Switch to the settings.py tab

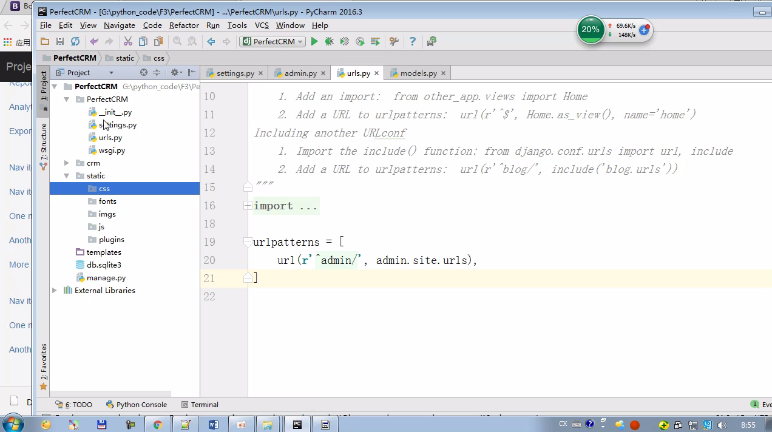click(x=235, y=73)
